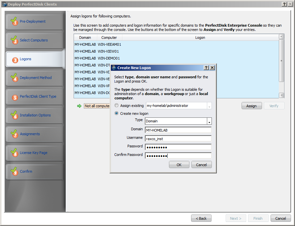The image size is (295, 226).
Task: Open the Type dropdown showing Domain
Action: click(209, 121)
